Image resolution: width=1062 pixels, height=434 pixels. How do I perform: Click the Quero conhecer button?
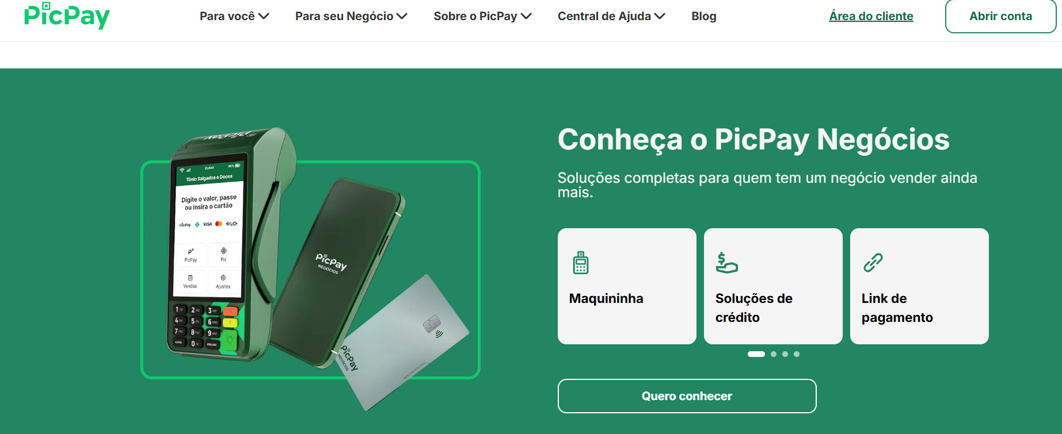coord(687,396)
